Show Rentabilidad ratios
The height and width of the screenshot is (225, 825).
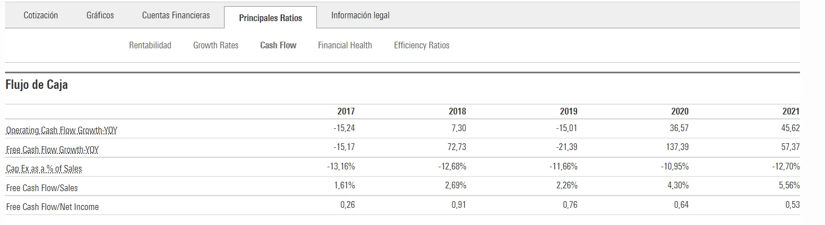click(x=150, y=46)
